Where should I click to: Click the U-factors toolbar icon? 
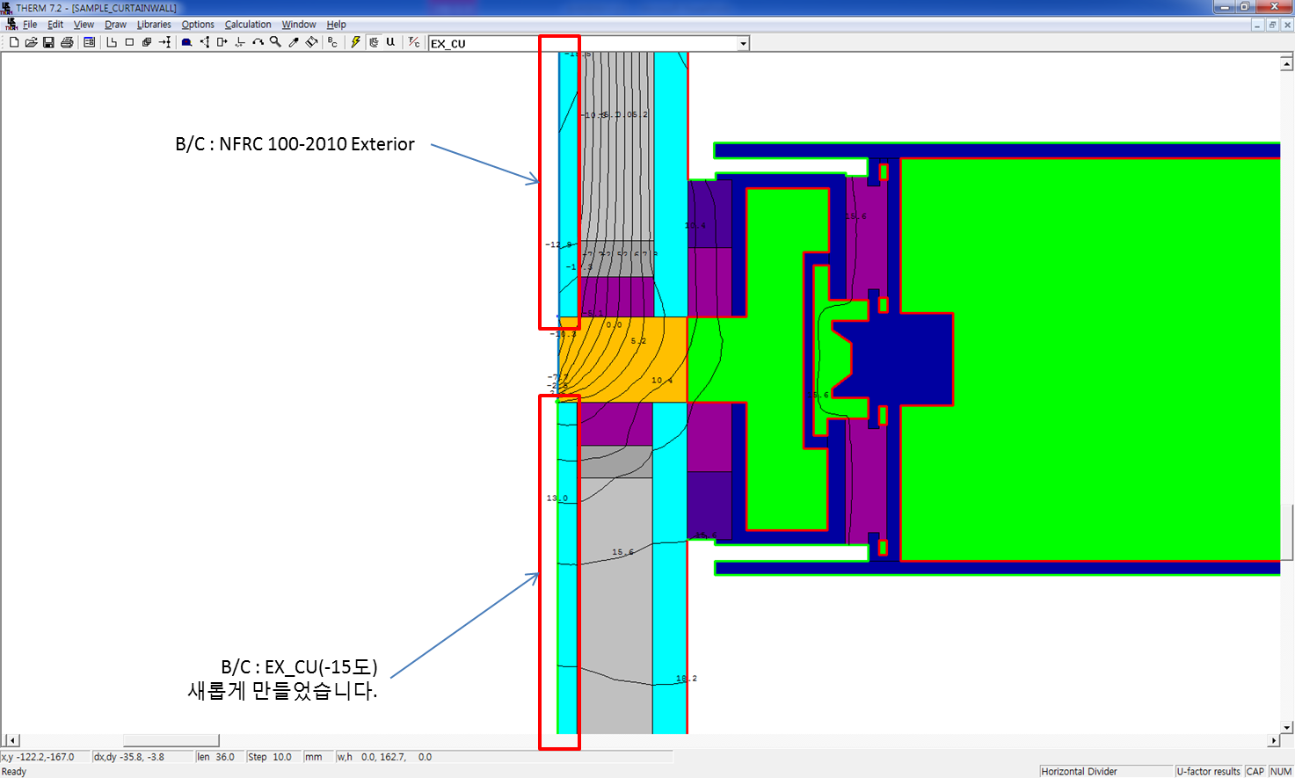(390, 42)
